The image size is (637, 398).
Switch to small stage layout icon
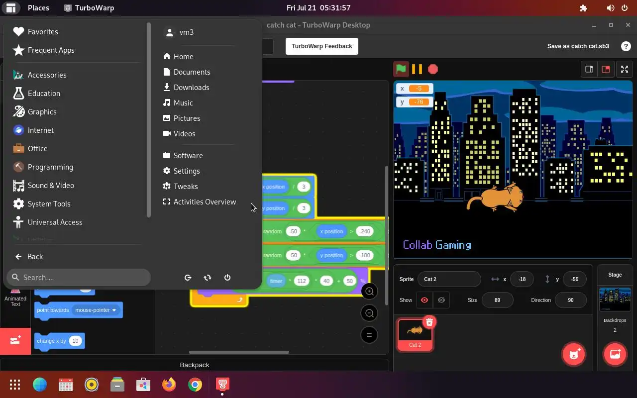(x=589, y=69)
